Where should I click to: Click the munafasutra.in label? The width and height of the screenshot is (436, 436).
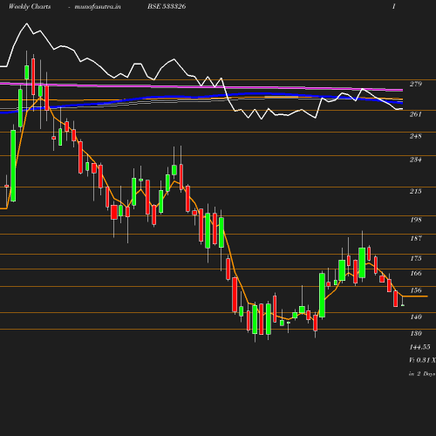pos(98,7)
